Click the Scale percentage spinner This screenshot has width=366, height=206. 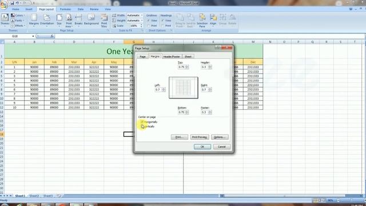pos(141,26)
